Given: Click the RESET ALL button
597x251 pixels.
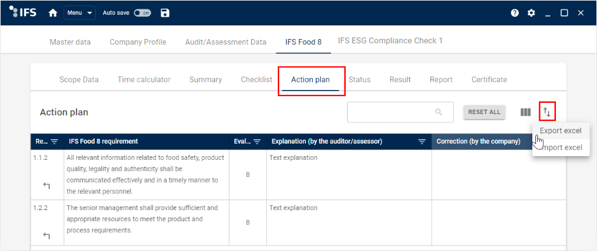Looking at the screenshot, I should pos(484,112).
